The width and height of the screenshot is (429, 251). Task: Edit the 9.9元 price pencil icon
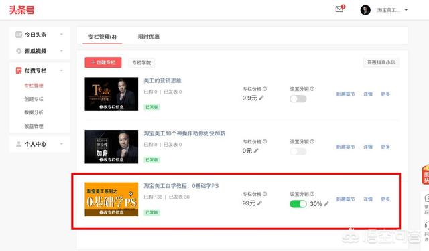(261, 98)
